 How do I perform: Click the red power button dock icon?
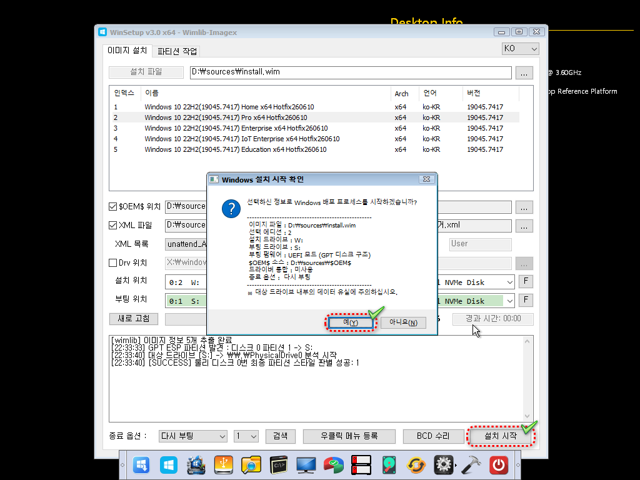pyautogui.click(x=499, y=465)
